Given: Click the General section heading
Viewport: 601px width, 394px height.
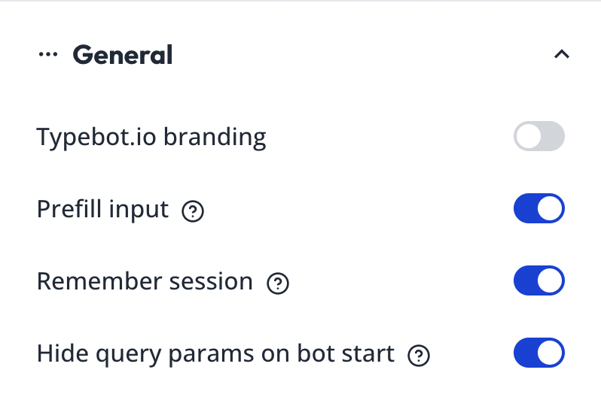Looking at the screenshot, I should (122, 55).
